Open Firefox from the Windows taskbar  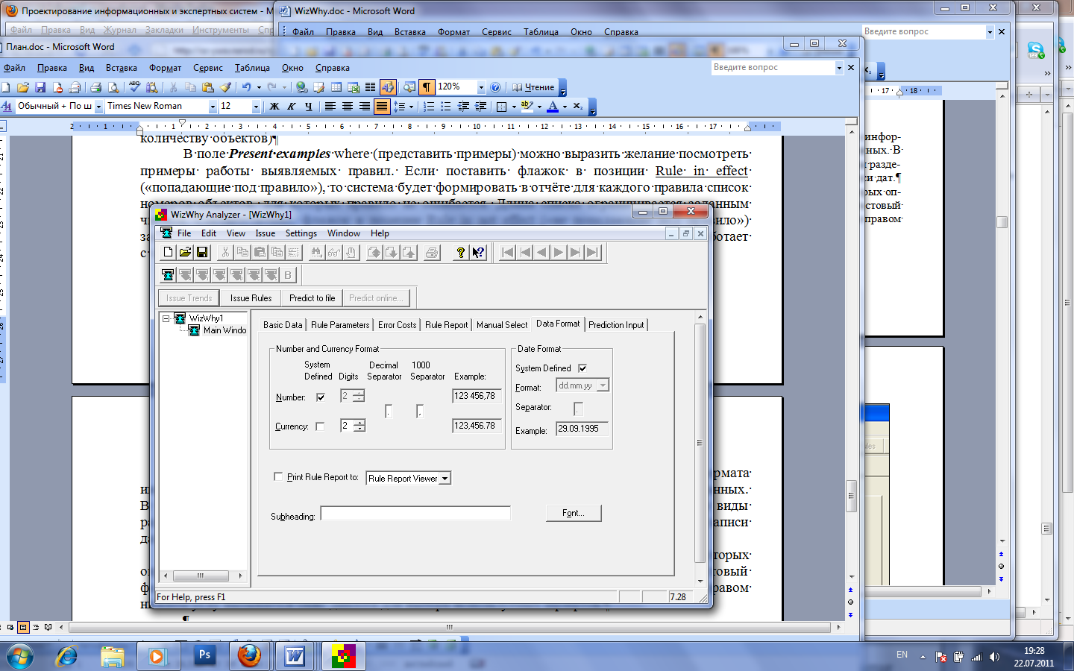point(249,656)
